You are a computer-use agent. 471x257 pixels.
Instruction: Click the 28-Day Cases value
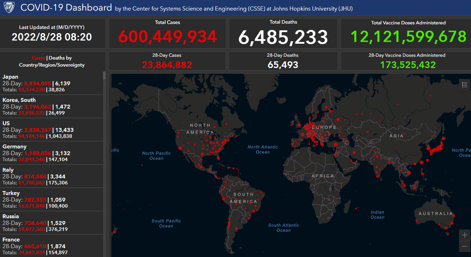click(167, 65)
